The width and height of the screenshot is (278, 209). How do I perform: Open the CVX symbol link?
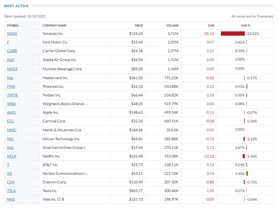(x=11, y=182)
